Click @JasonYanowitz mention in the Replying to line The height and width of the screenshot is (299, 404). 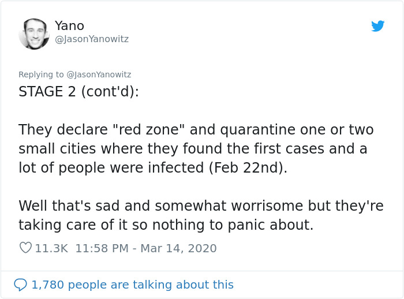pyautogui.click(x=99, y=74)
